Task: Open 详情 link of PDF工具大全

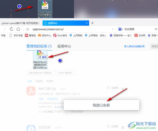Action: 41,99
